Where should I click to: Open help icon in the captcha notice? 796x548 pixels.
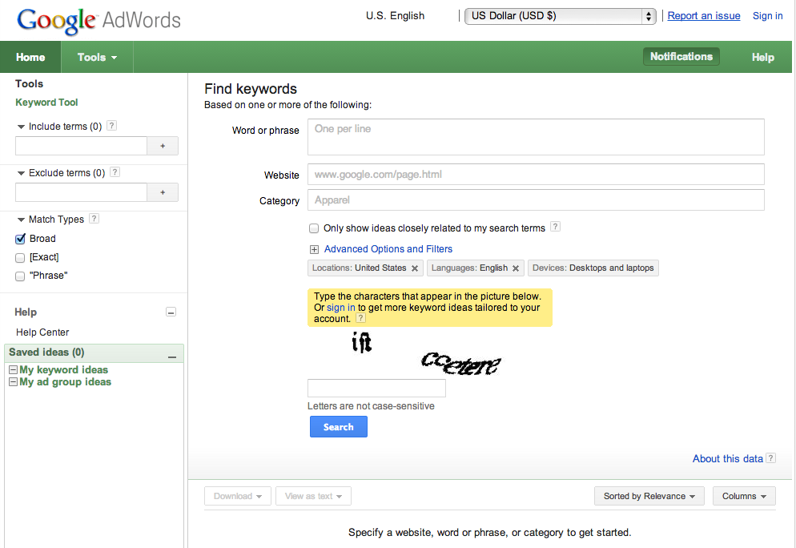(x=360, y=318)
